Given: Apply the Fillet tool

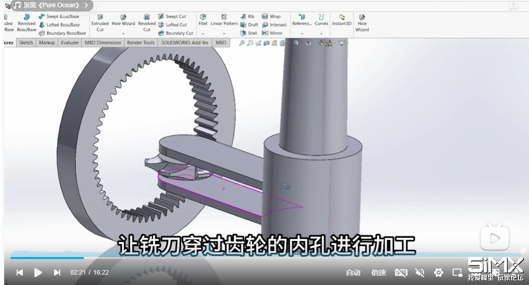Looking at the screenshot, I should [x=203, y=20].
